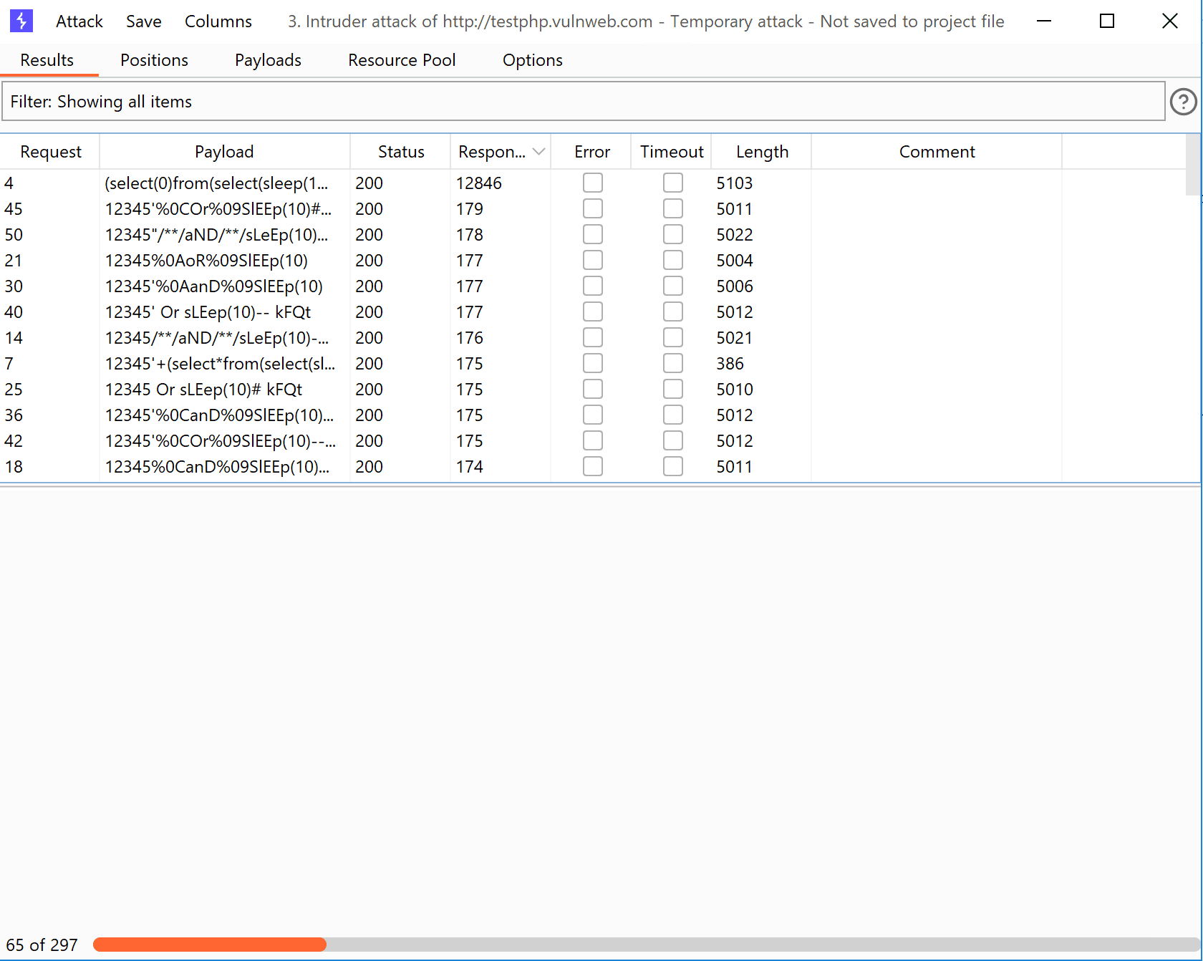
Task: Toggle Error checkbox for request 21
Action: [x=593, y=261]
